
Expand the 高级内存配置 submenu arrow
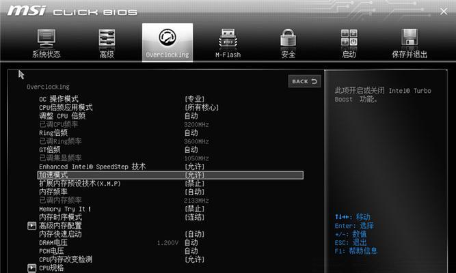click(31, 226)
